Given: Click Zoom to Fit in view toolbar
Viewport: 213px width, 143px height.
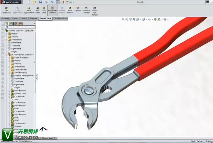Looking at the screenshot, I should tap(123, 19).
